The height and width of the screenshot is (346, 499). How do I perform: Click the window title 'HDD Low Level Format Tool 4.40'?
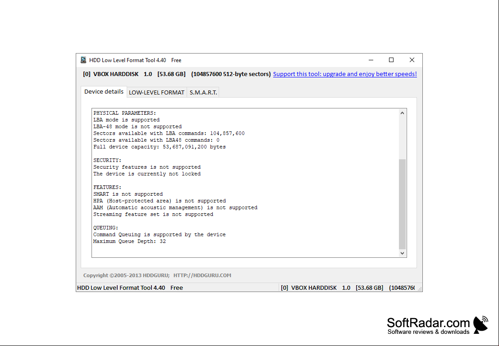coord(128,60)
